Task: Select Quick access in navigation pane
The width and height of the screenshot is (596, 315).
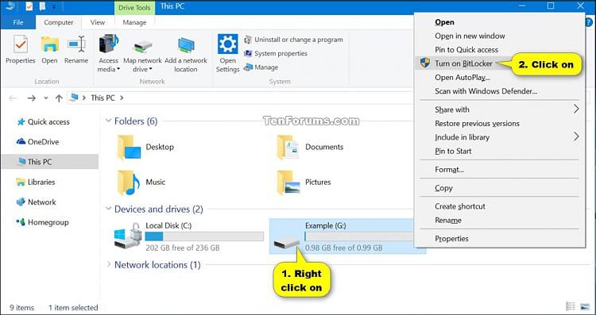Action: click(44, 122)
